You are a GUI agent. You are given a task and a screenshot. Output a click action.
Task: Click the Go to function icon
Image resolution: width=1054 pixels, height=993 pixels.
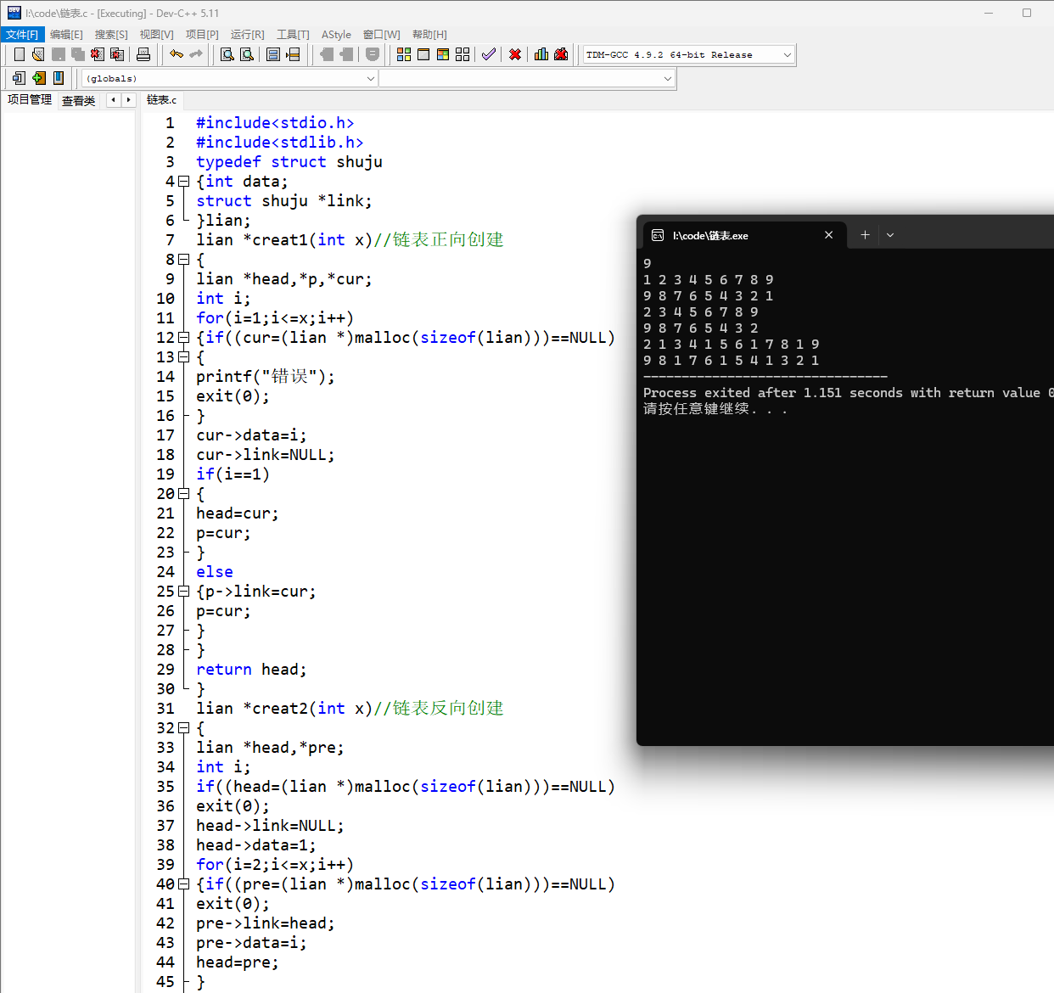tap(273, 54)
